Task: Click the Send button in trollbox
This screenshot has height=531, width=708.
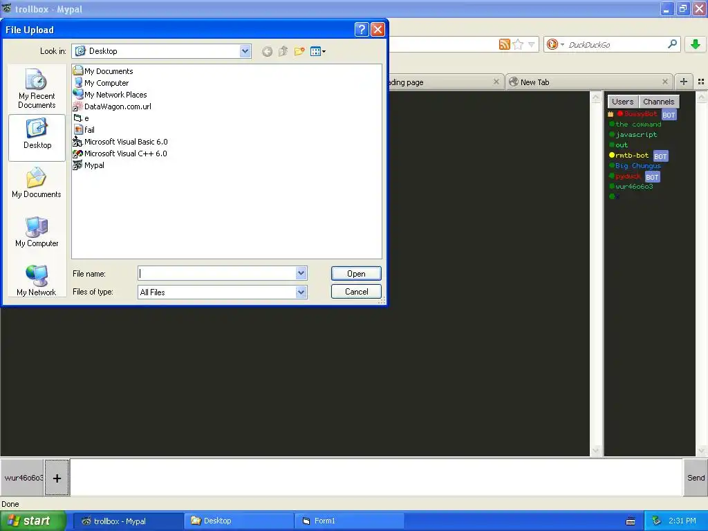Action: (696, 478)
